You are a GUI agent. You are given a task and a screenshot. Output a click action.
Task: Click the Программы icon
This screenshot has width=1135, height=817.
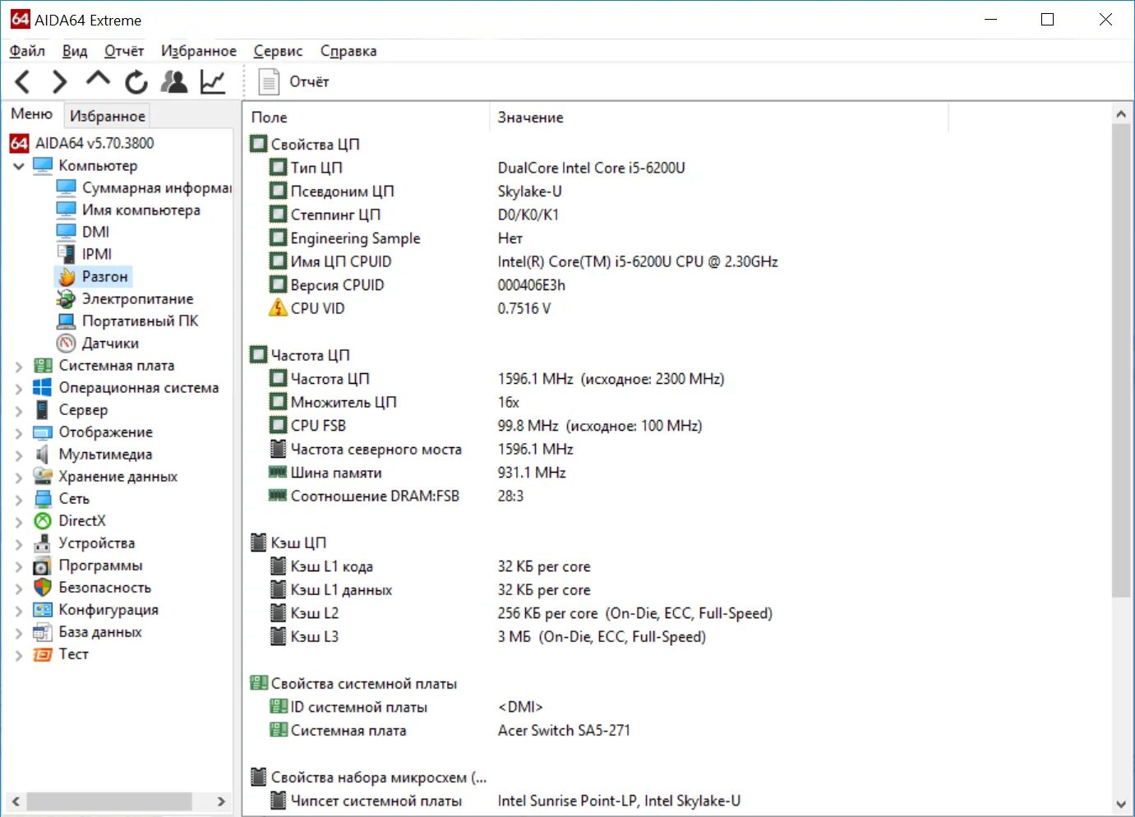43,565
